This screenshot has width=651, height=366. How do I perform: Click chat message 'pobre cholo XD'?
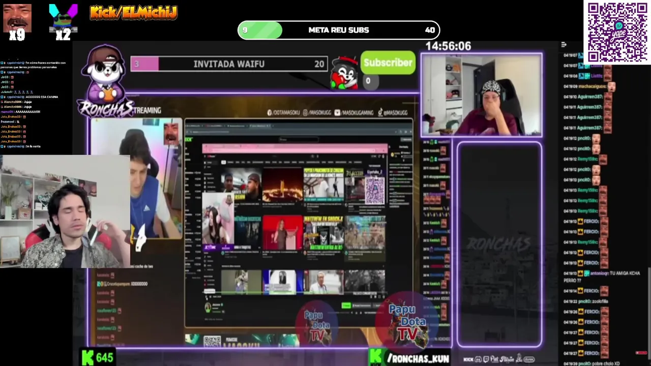[591, 363]
